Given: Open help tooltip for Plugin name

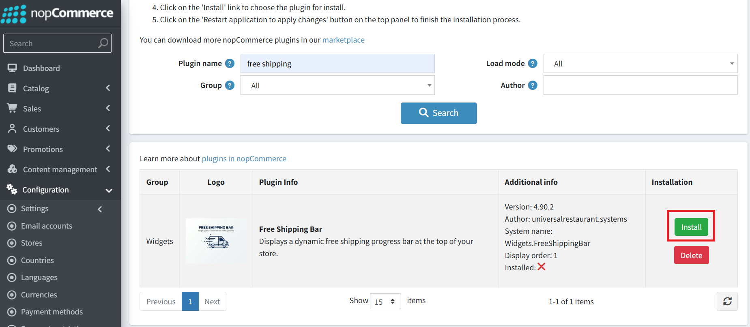Looking at the screenshot, I should click(230, 64).
